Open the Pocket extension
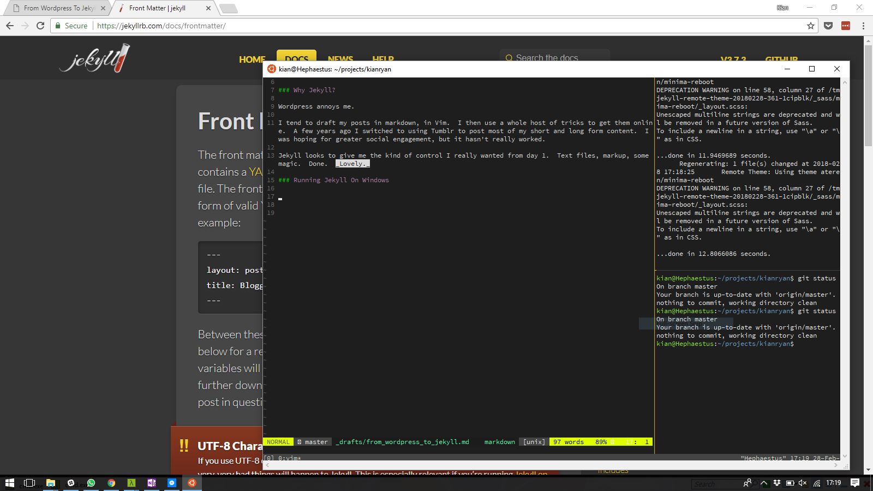The image size is (873, 491). tap(828, 26)
